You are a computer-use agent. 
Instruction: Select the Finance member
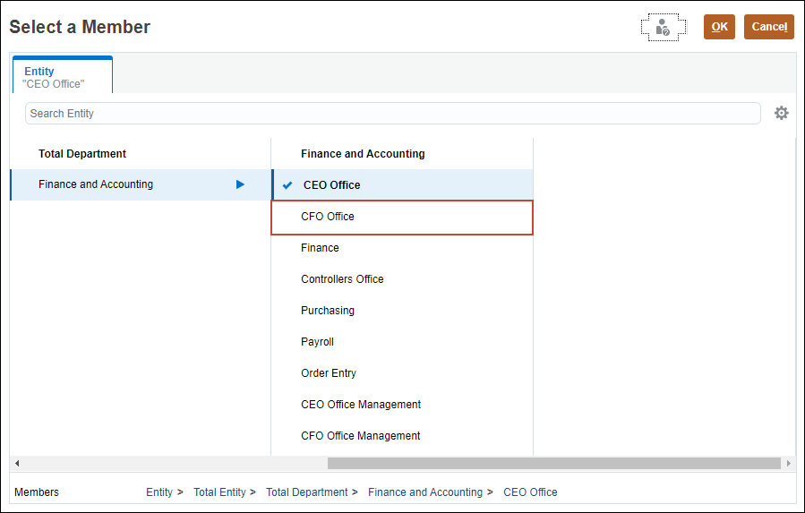402,248
